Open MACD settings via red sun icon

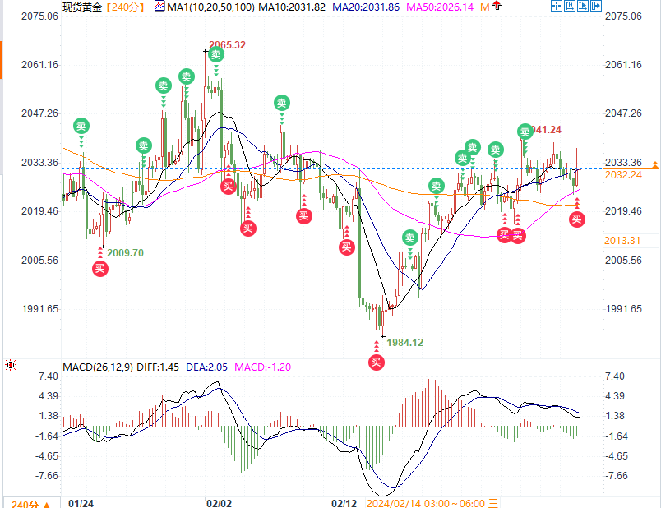click(11, 365)
